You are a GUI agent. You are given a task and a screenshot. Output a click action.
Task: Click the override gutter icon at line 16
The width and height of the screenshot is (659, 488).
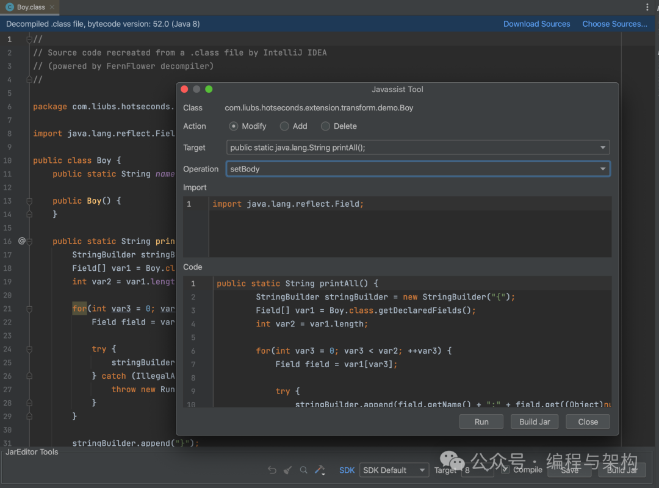(x=22, y=241)
